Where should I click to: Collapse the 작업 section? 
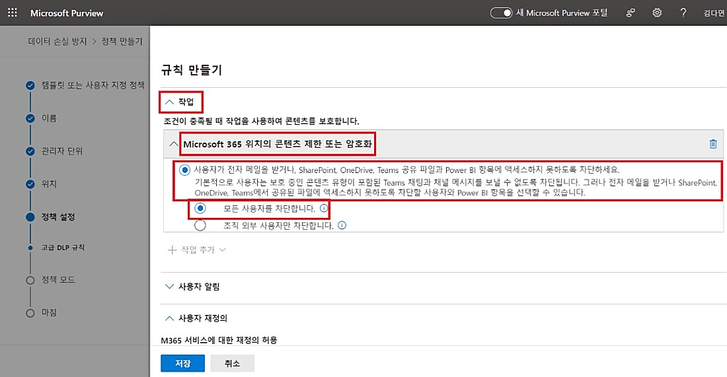[181, 102]
